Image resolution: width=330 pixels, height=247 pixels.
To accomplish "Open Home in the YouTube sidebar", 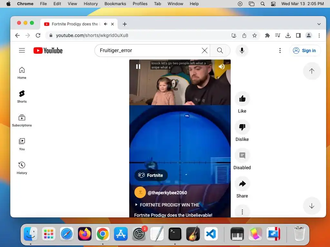I will tap(22, 73).
